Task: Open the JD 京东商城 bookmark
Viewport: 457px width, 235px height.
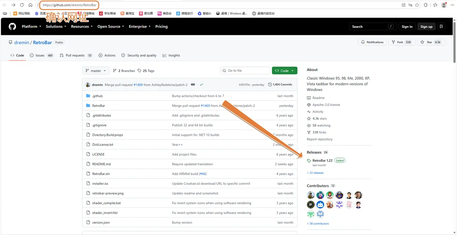Action: 108,13
